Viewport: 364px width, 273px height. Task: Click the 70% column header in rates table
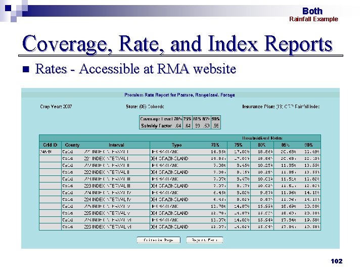(x=215, y=145)
